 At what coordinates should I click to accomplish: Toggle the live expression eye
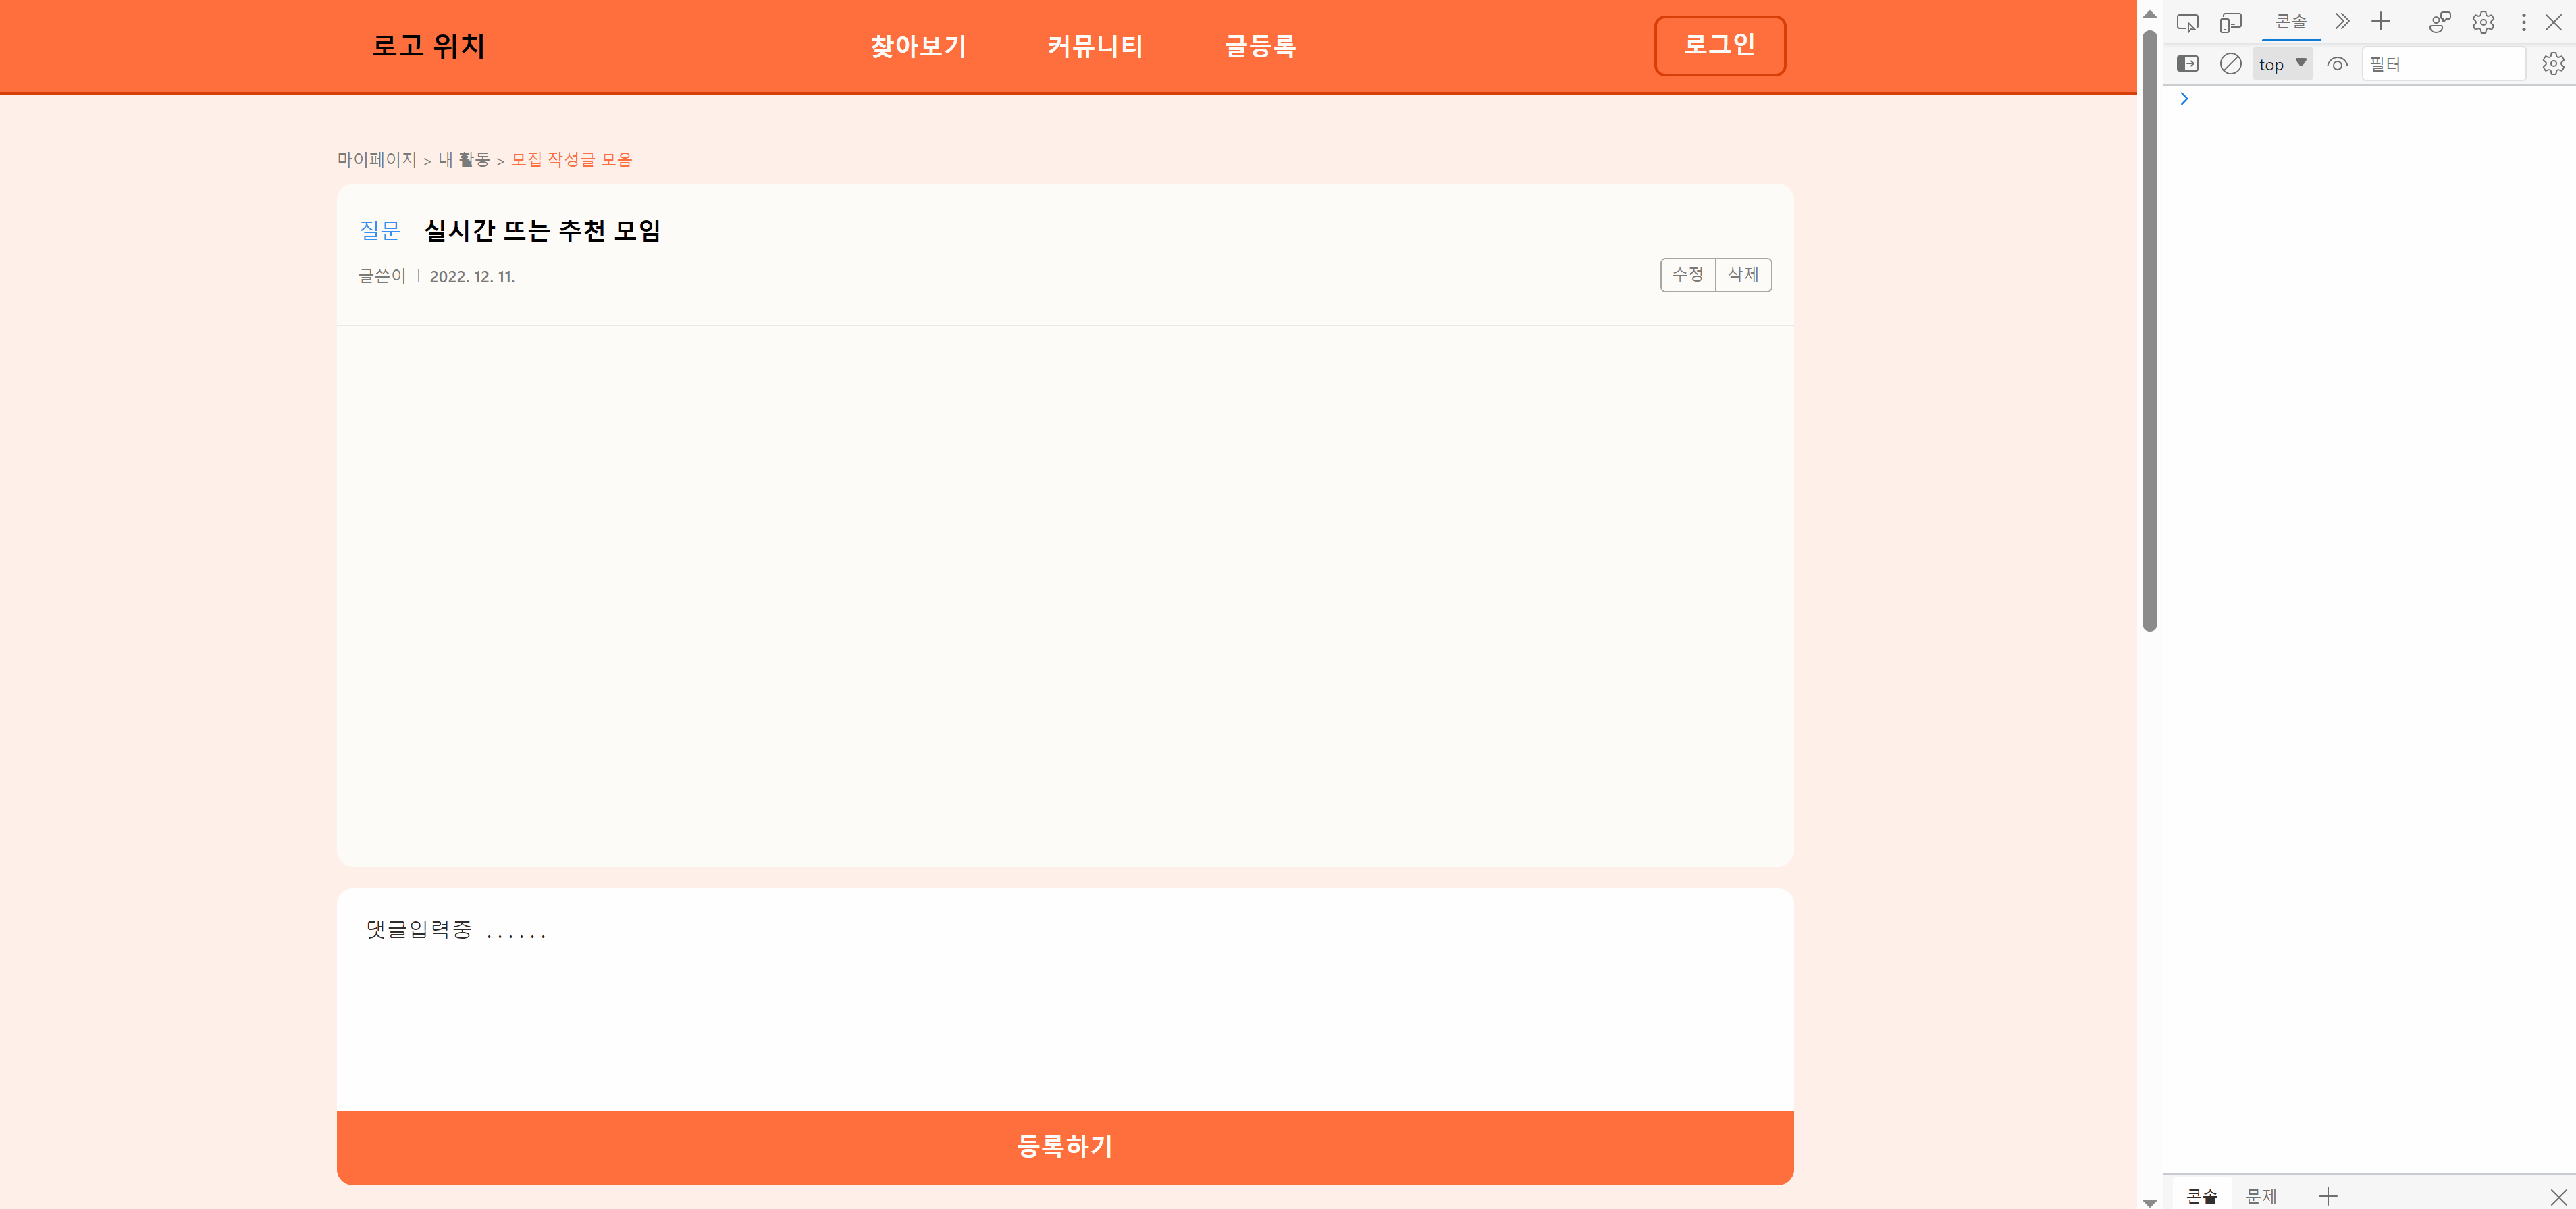pos(2338,63)
